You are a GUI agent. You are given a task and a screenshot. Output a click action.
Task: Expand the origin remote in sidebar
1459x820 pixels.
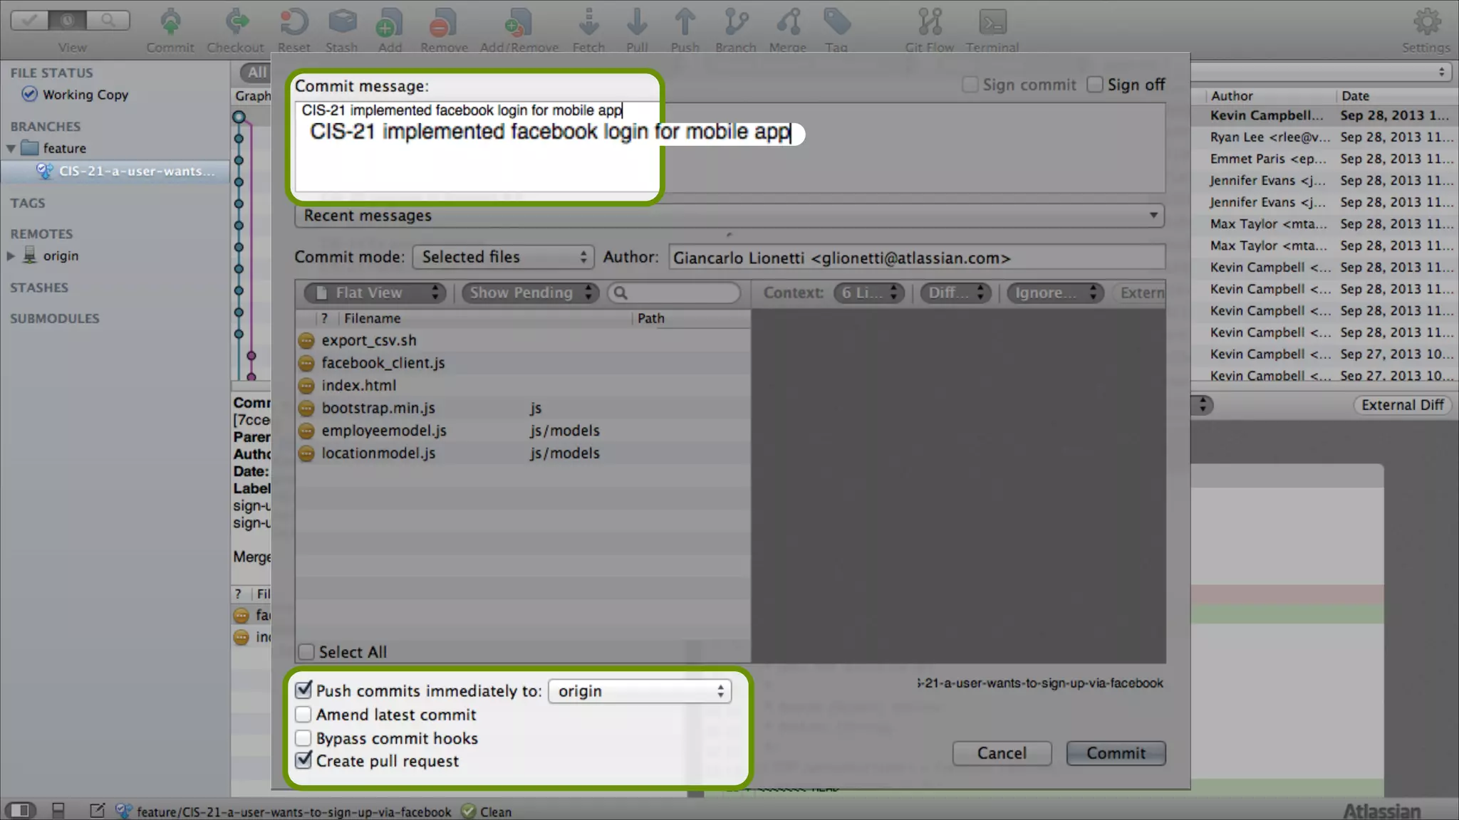(x=11, y=256)
